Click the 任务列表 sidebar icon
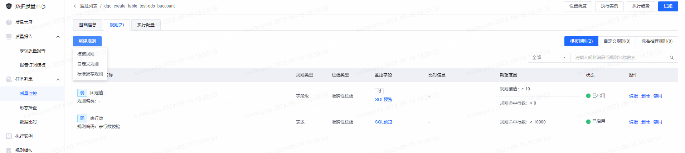This screenshot has width=685, height=153. coord(9,79)
